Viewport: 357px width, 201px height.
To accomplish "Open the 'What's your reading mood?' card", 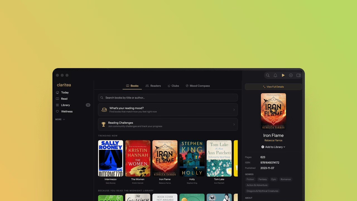I will tap(168, 110).
